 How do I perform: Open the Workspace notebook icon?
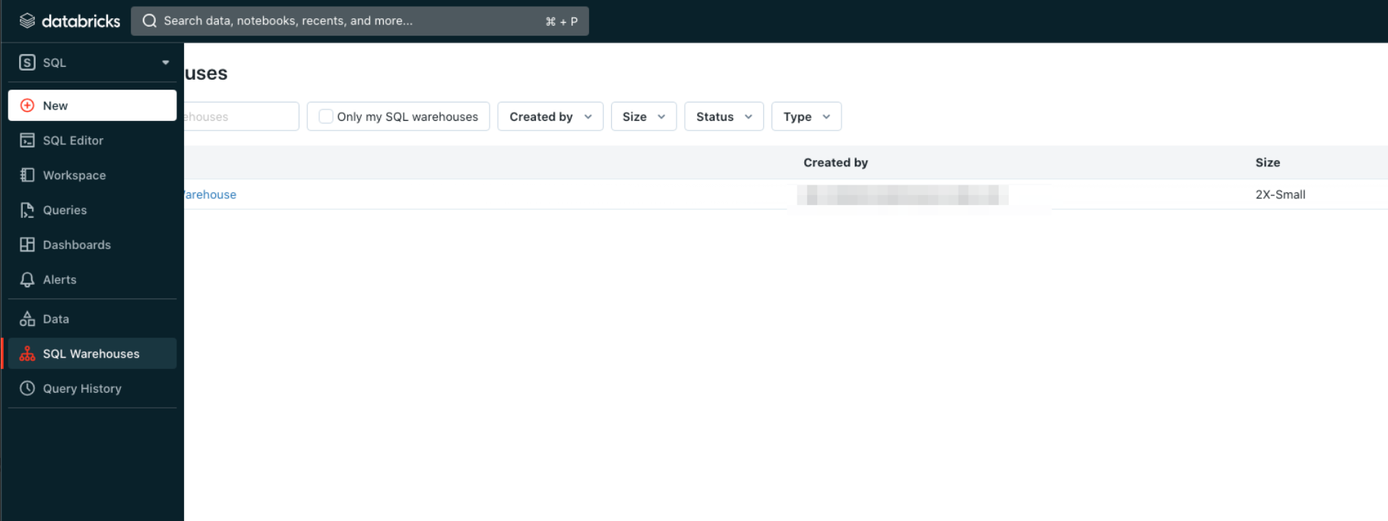pyautogui.click(x=27, y=175)
